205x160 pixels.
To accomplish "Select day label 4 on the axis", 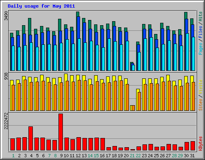I will coord(31,156).
